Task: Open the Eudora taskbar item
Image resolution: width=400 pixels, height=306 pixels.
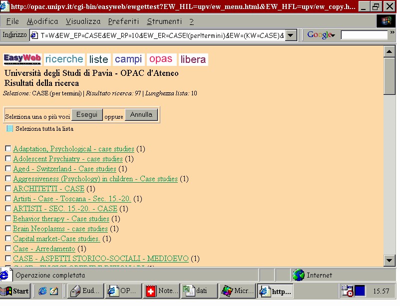Action: point(85,291)
